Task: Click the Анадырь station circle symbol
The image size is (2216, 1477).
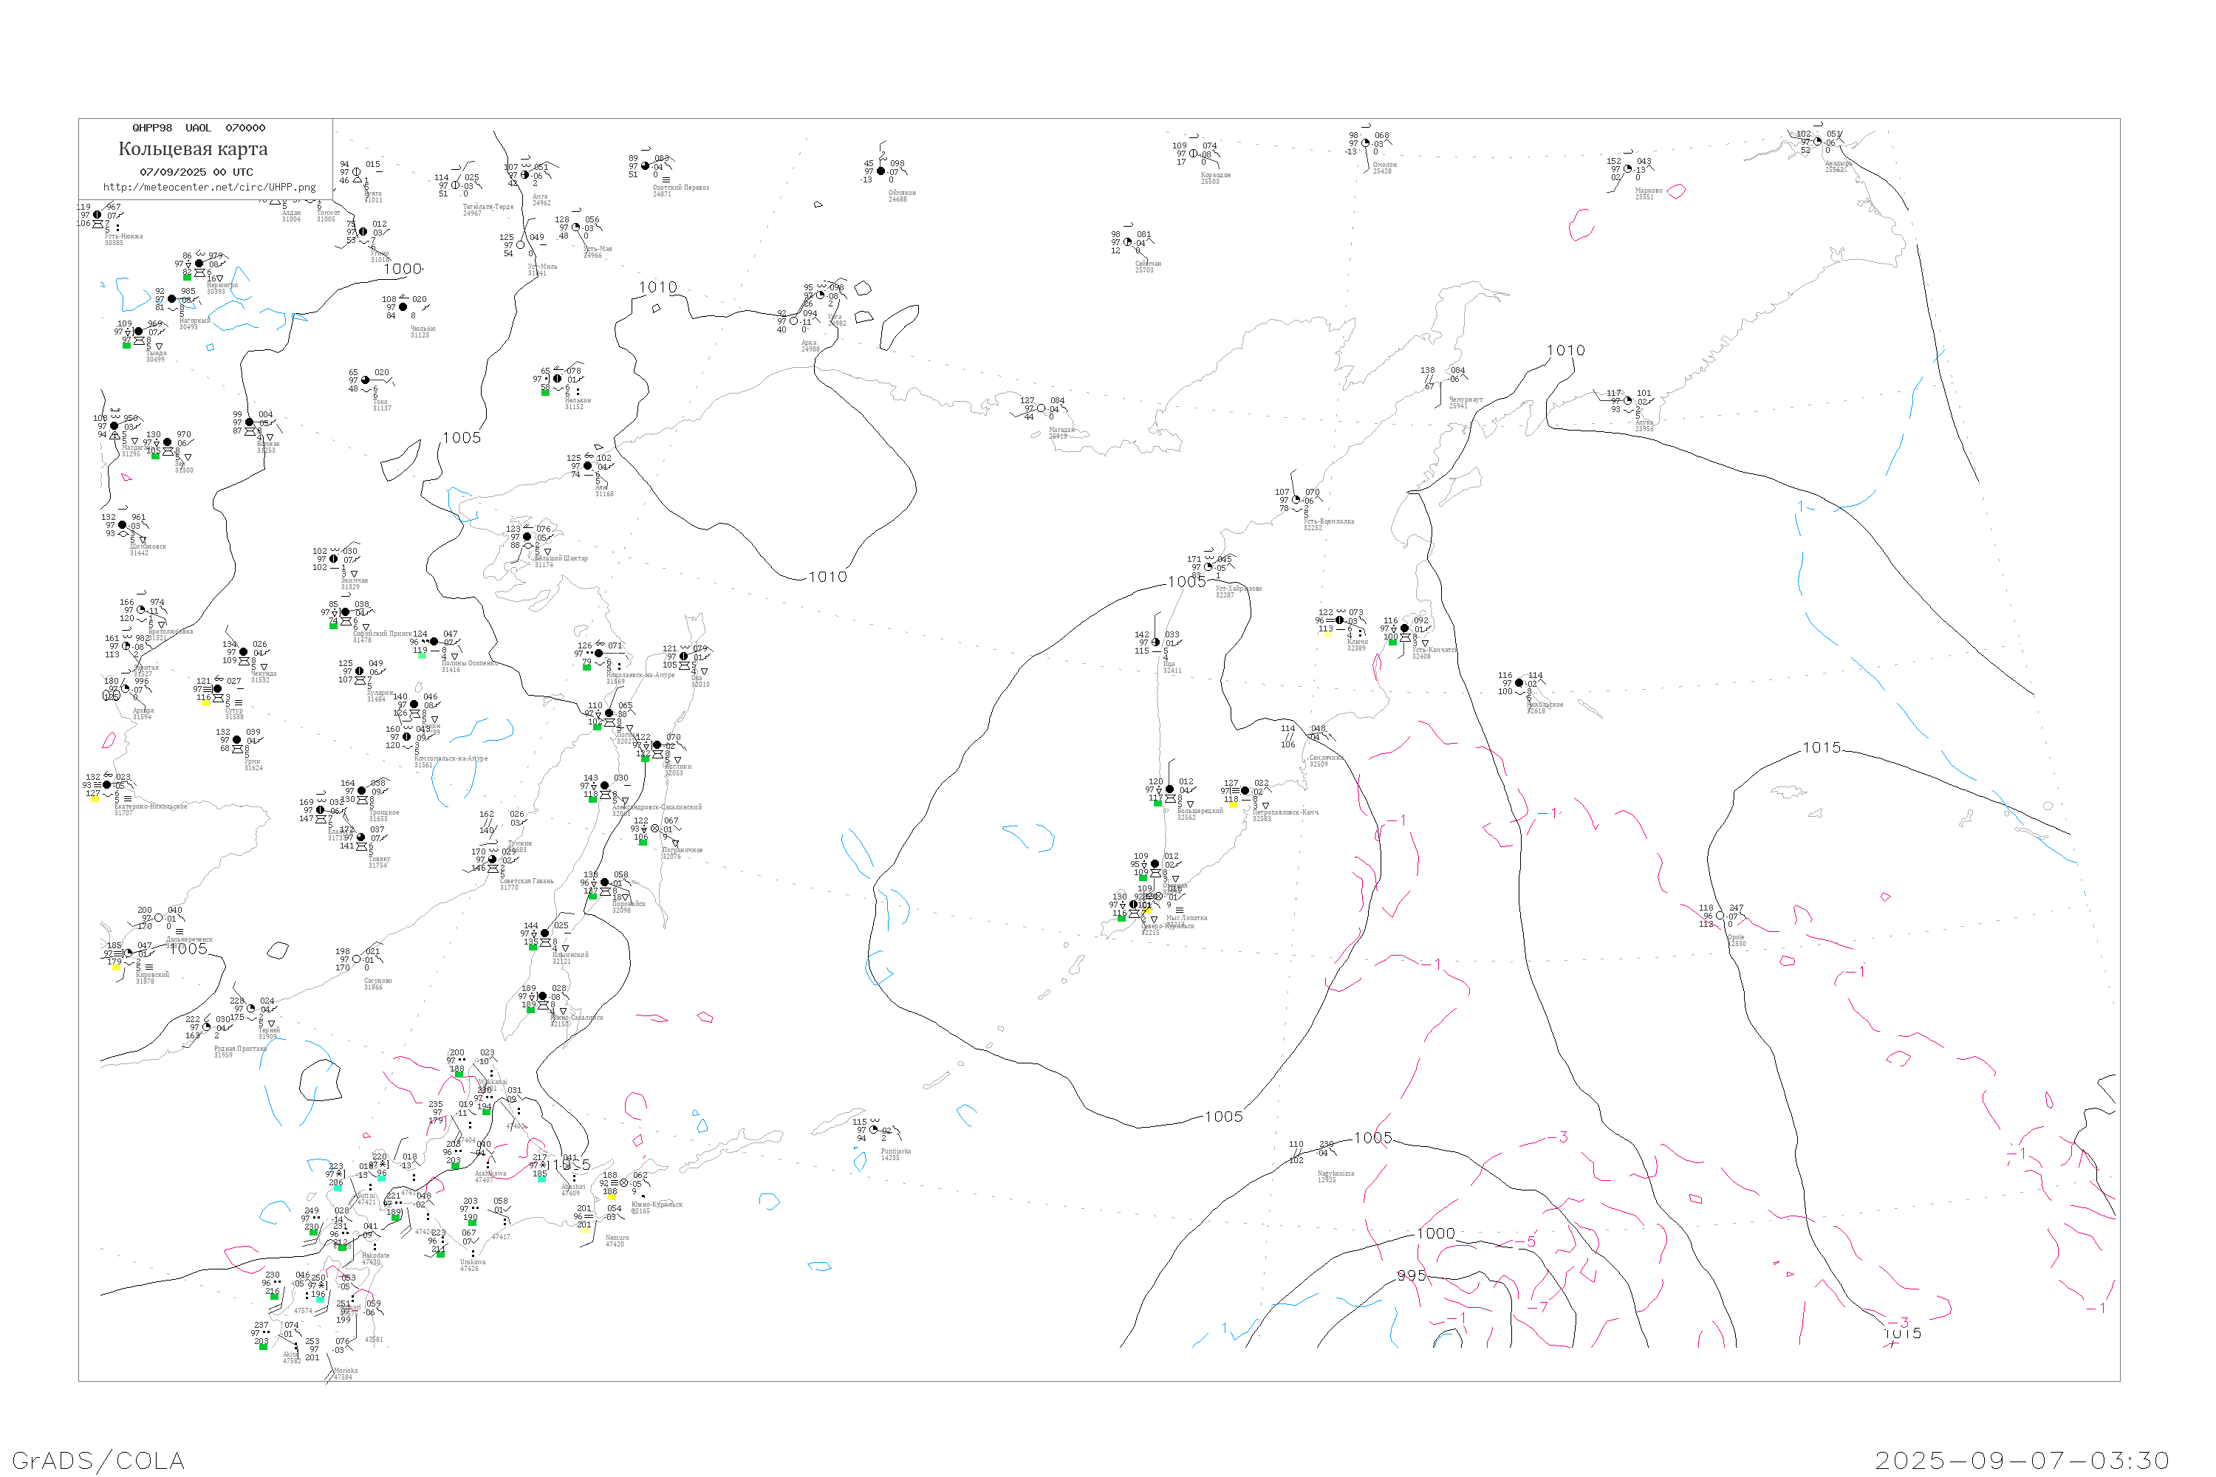Action: (x=1817, y=143)
